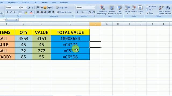The width and height of the screenshot is (172, 96).
Task: Open Format as Table gallery
Action: click(112, 10)
